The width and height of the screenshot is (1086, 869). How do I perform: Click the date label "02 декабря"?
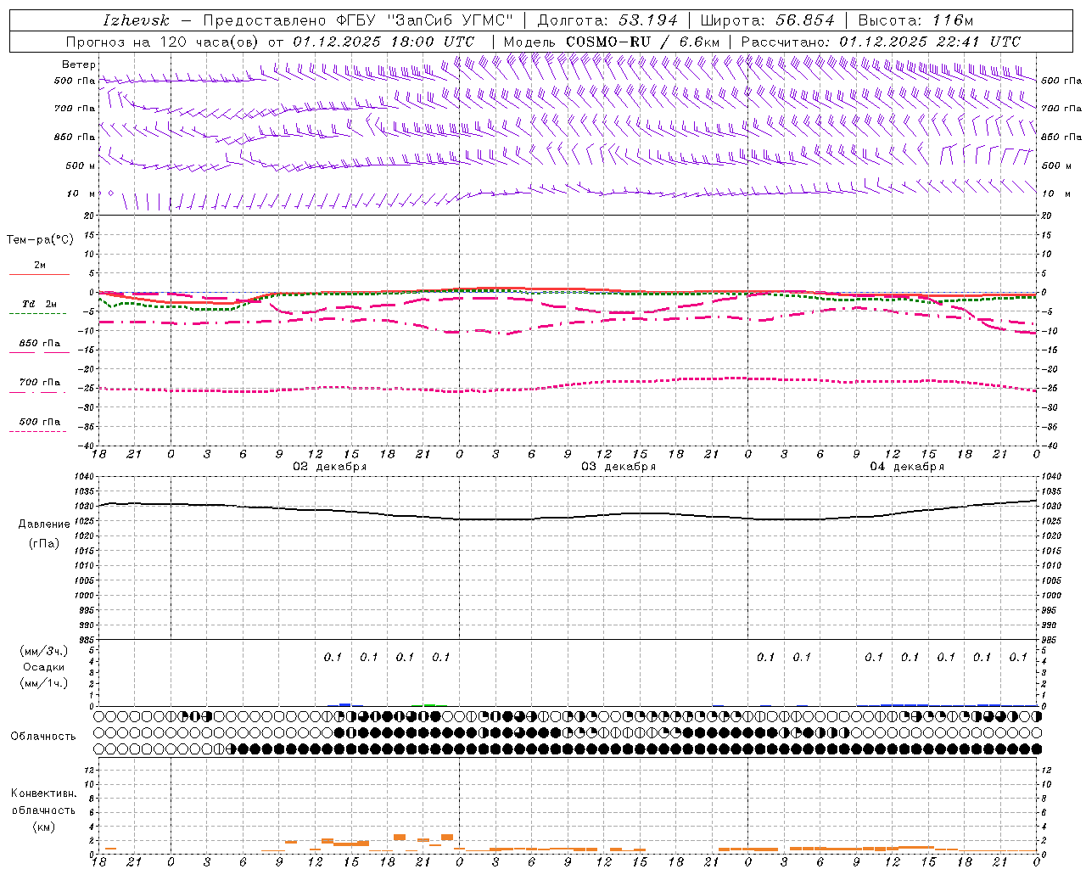click(329, 467)
